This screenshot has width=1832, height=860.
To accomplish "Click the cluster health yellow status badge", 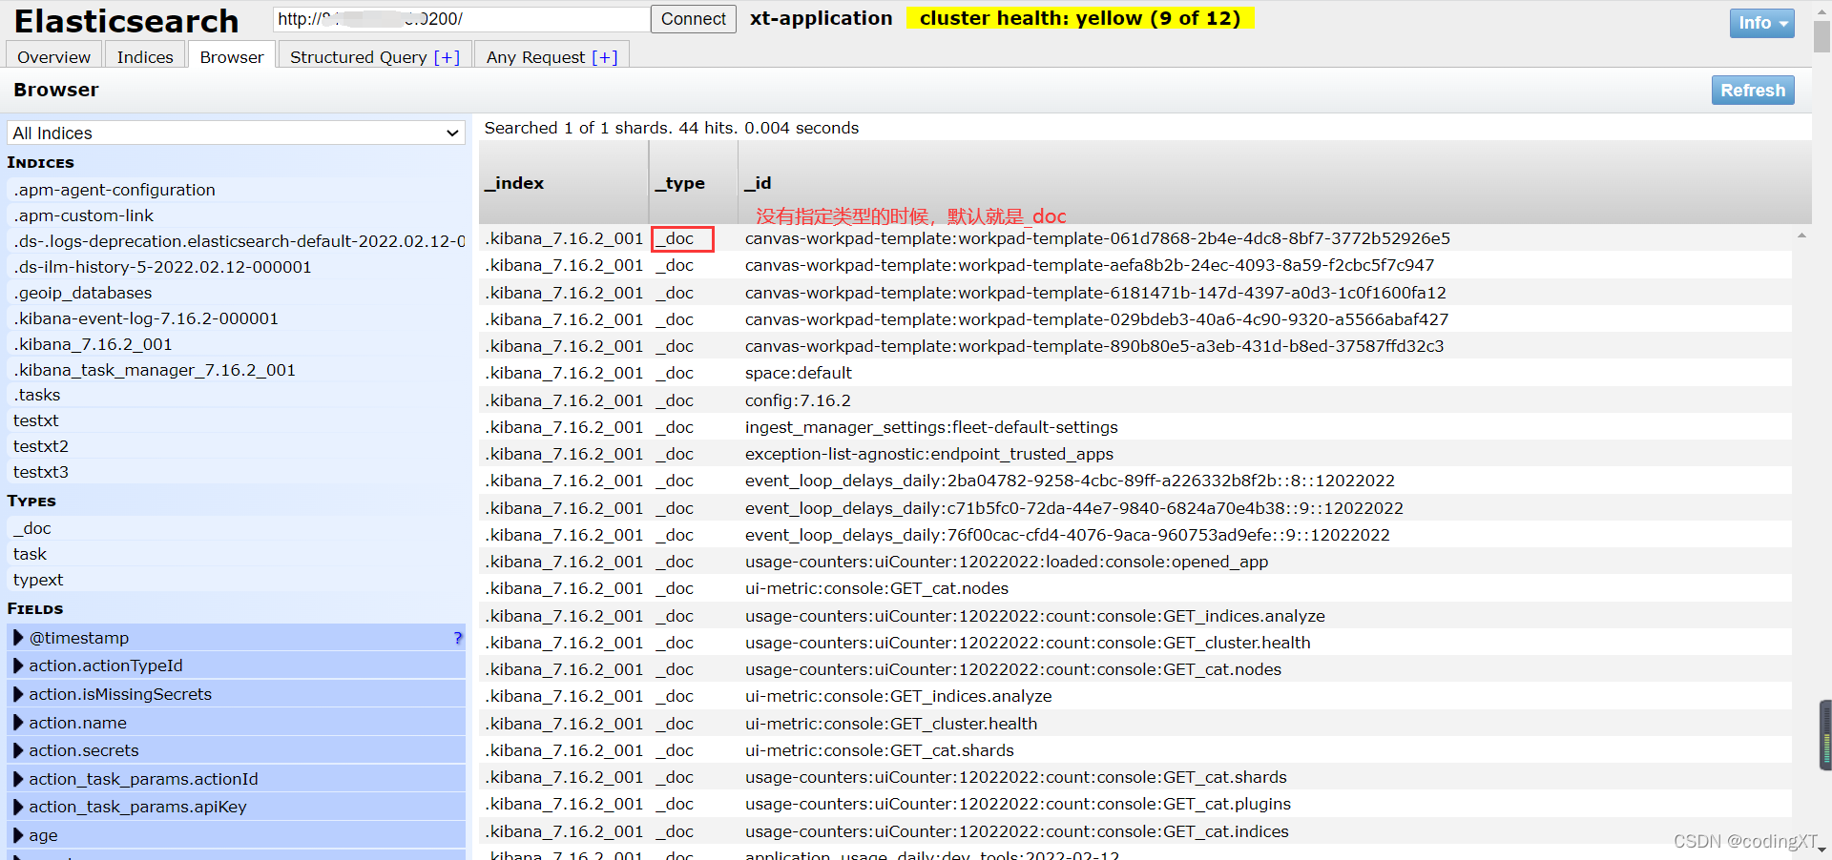I will pos(1080,18).
